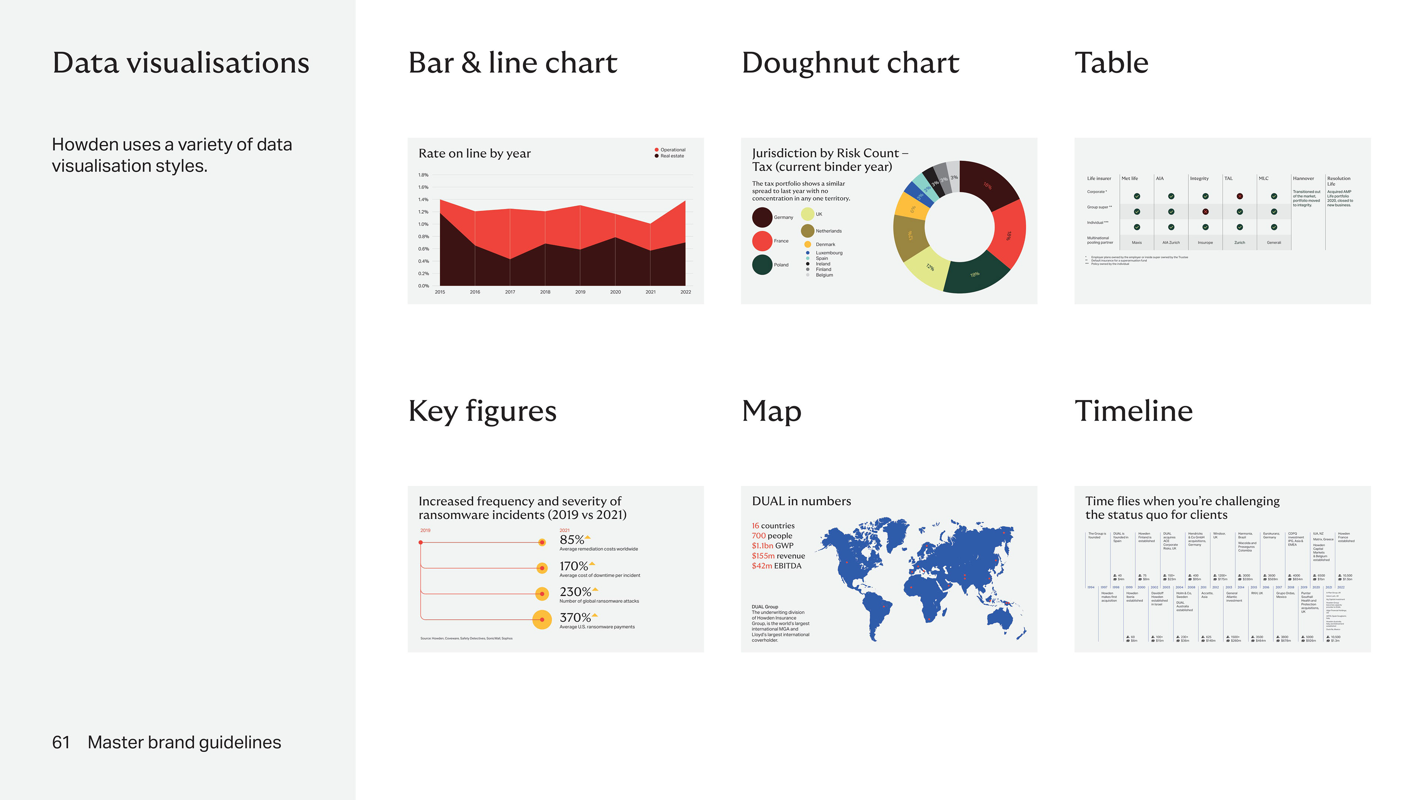Viewport: 1423px width, 800px height.
Task: Click the France red legend circle
Action: click(x=762, y=241)
